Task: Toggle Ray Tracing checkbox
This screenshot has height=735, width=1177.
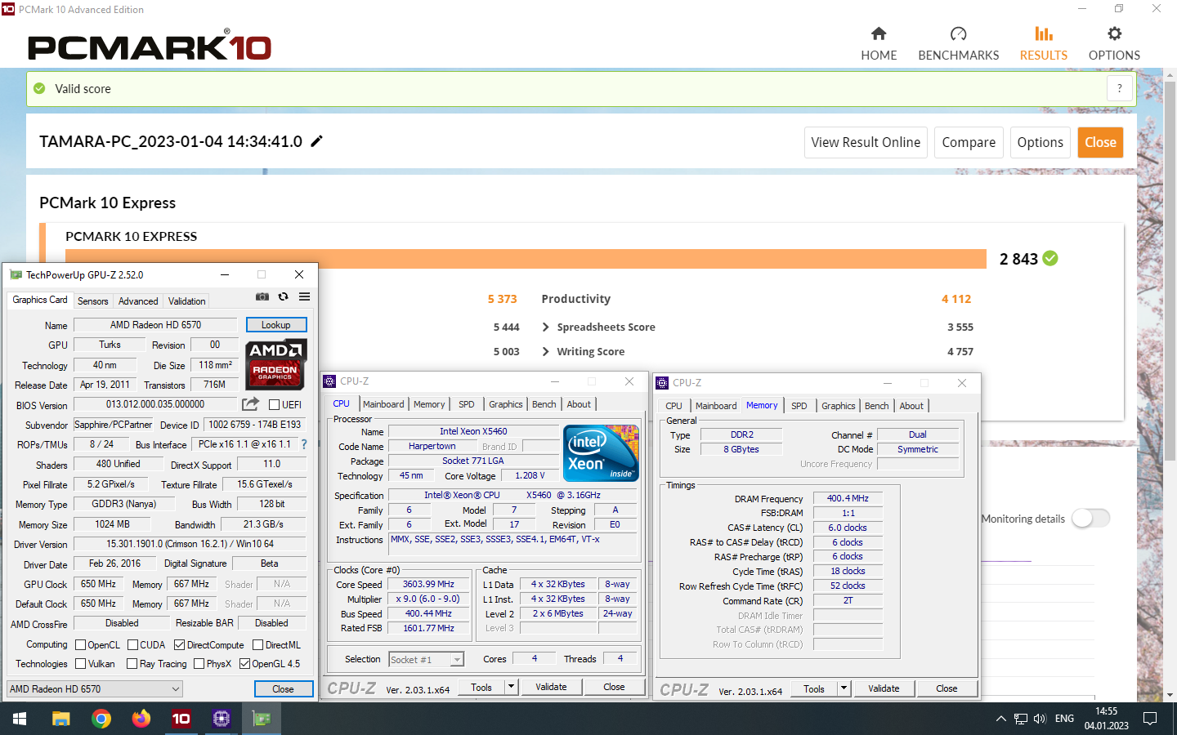Action: coord(132,663)
